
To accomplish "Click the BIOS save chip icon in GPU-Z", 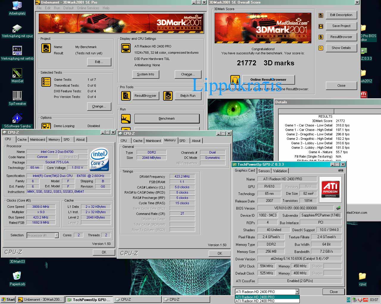I will (x=338, y=208).
